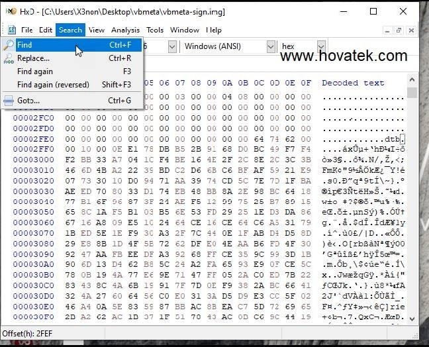Close the HxD main window
This screenshot has width=429, height=347.
click(403, 11)
